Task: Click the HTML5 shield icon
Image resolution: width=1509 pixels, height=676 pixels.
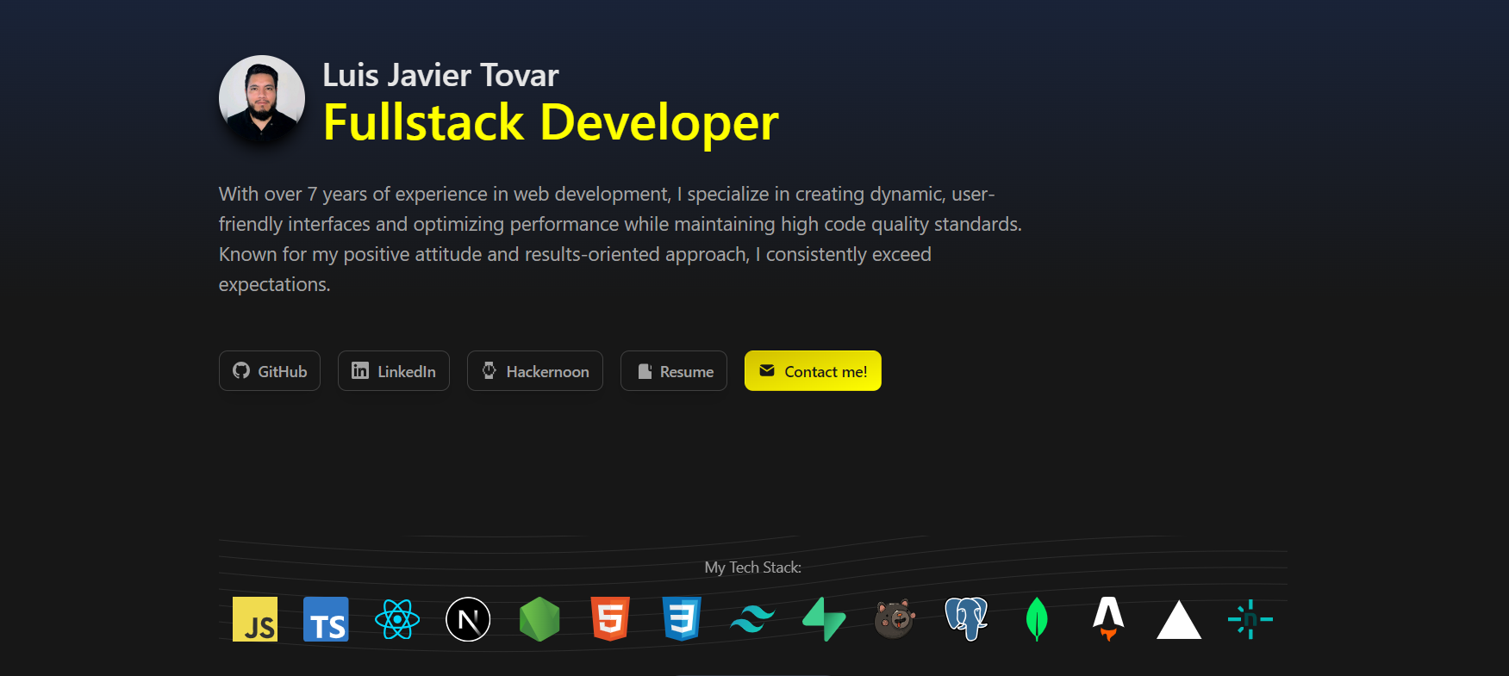Action: click(610, 619)
